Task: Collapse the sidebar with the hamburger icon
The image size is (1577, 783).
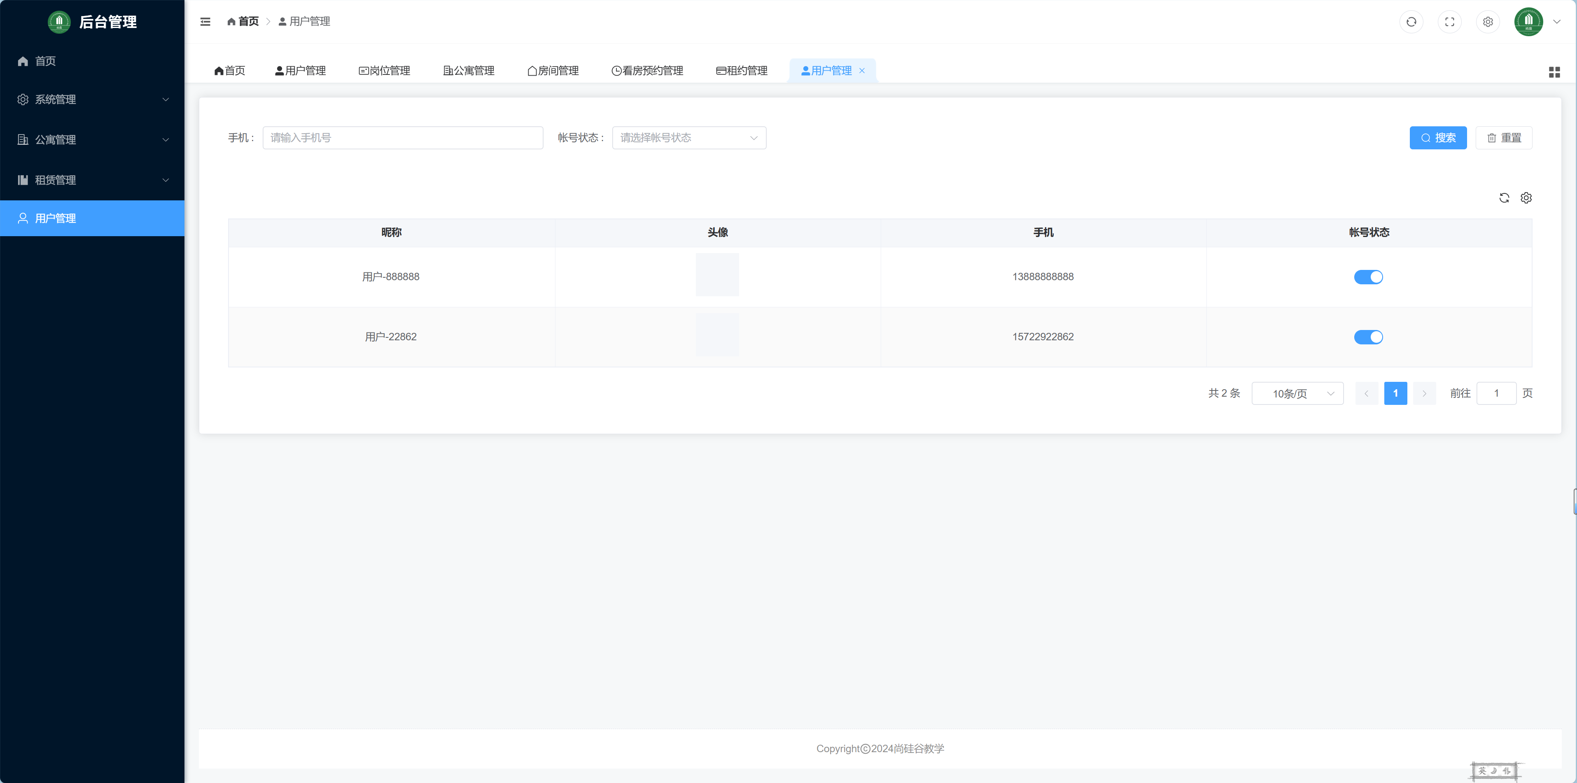Action: pyautogui.click(x=205, y=21)
